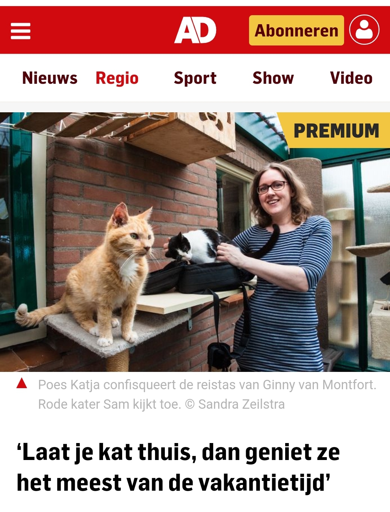This screenshot has width=390, height=512.
Task: Open the hamburger menu icon
Action: (21, 31)
